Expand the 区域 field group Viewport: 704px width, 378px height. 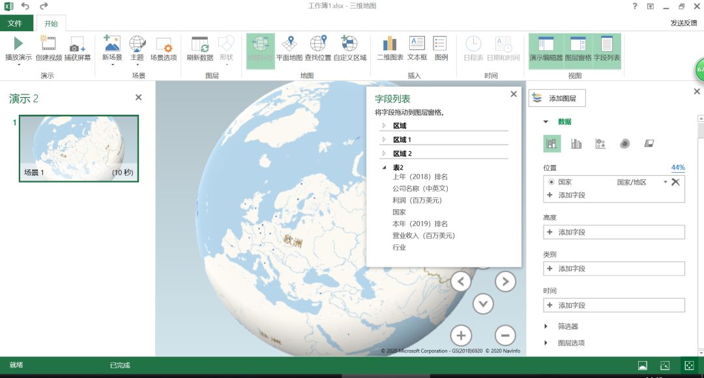[384, 126]
